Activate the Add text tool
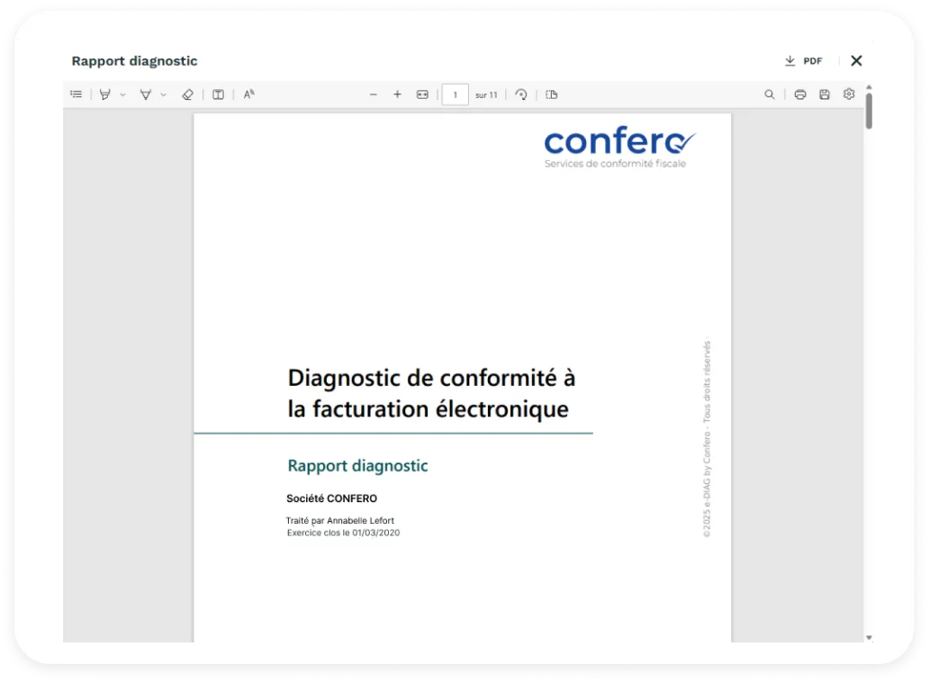929x682 pixels. point(218,94)
